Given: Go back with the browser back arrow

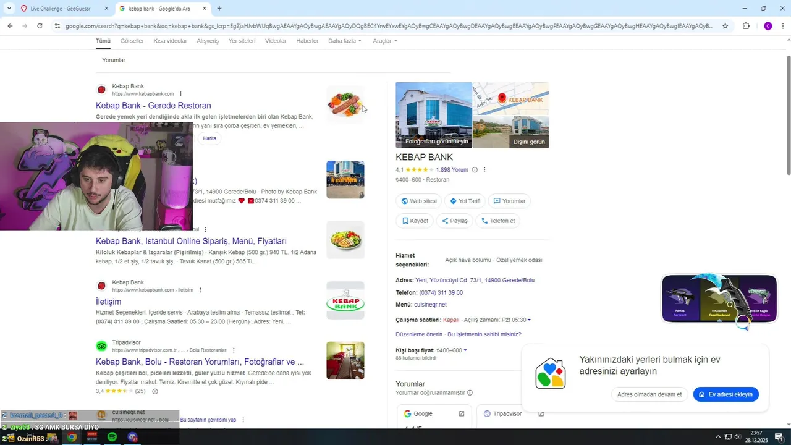Looking at the screenshot, I should (x=10, y=26).
